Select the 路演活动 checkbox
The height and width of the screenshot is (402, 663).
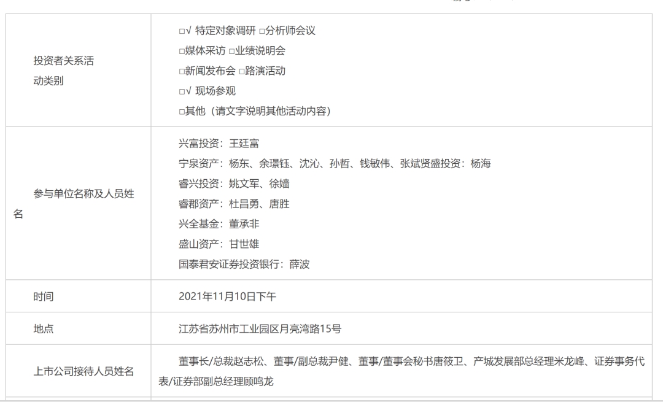[242, 71]
